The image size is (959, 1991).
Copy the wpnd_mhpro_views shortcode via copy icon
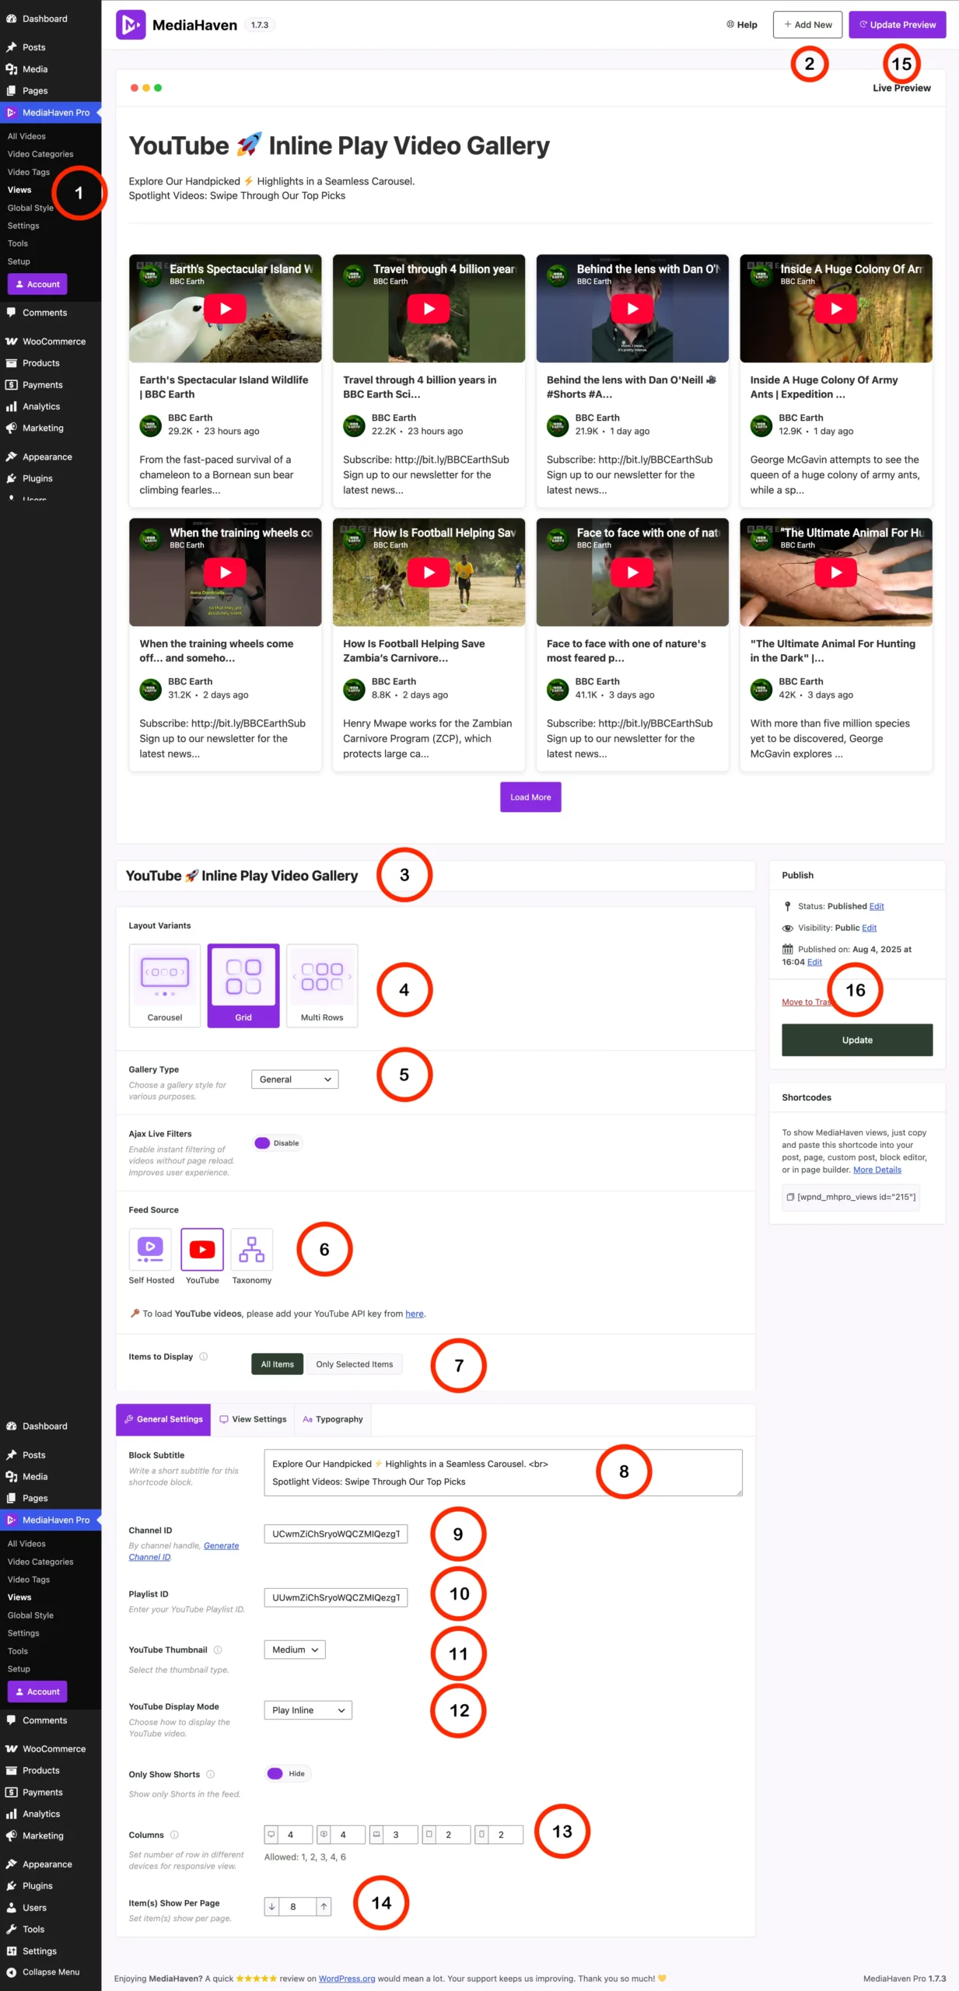point(790,1197)
